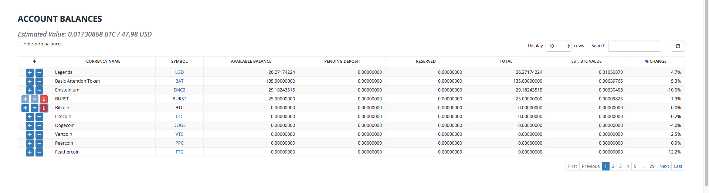This screenshot has width=709, height=193.
Task: Jump to page 29 in pagination
Action: coord(652,166)
